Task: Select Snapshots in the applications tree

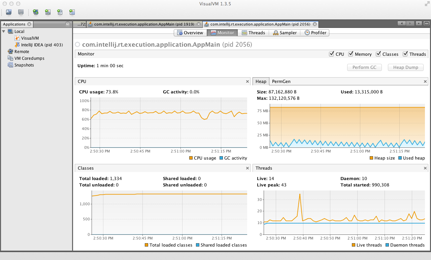Action: tap(21, 65)
